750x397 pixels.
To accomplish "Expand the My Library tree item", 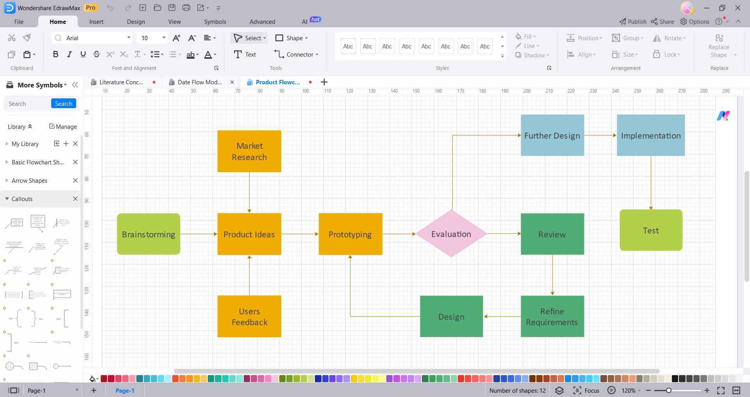I will point(7,144).
